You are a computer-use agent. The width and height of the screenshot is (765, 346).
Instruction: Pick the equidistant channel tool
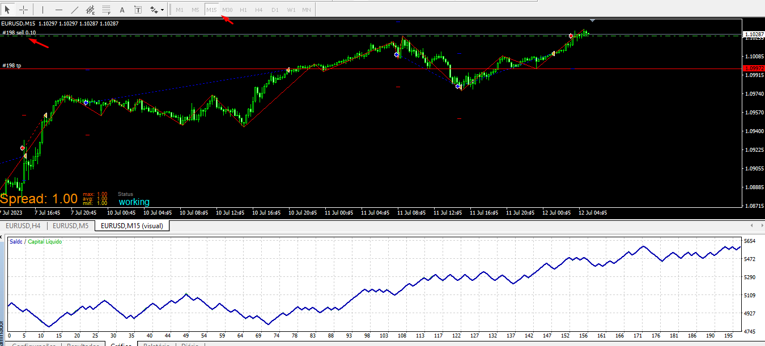click(90, 10)
